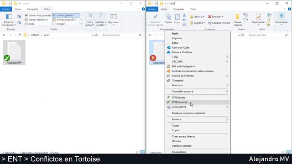Open Mover a dropdown in con2
This screenshot has height=164, width=292.
(197, 16)
